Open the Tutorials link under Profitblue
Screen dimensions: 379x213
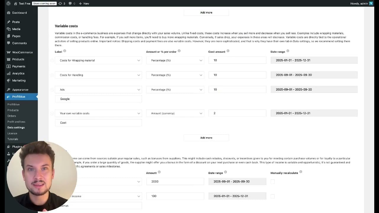tap(12, 139)
